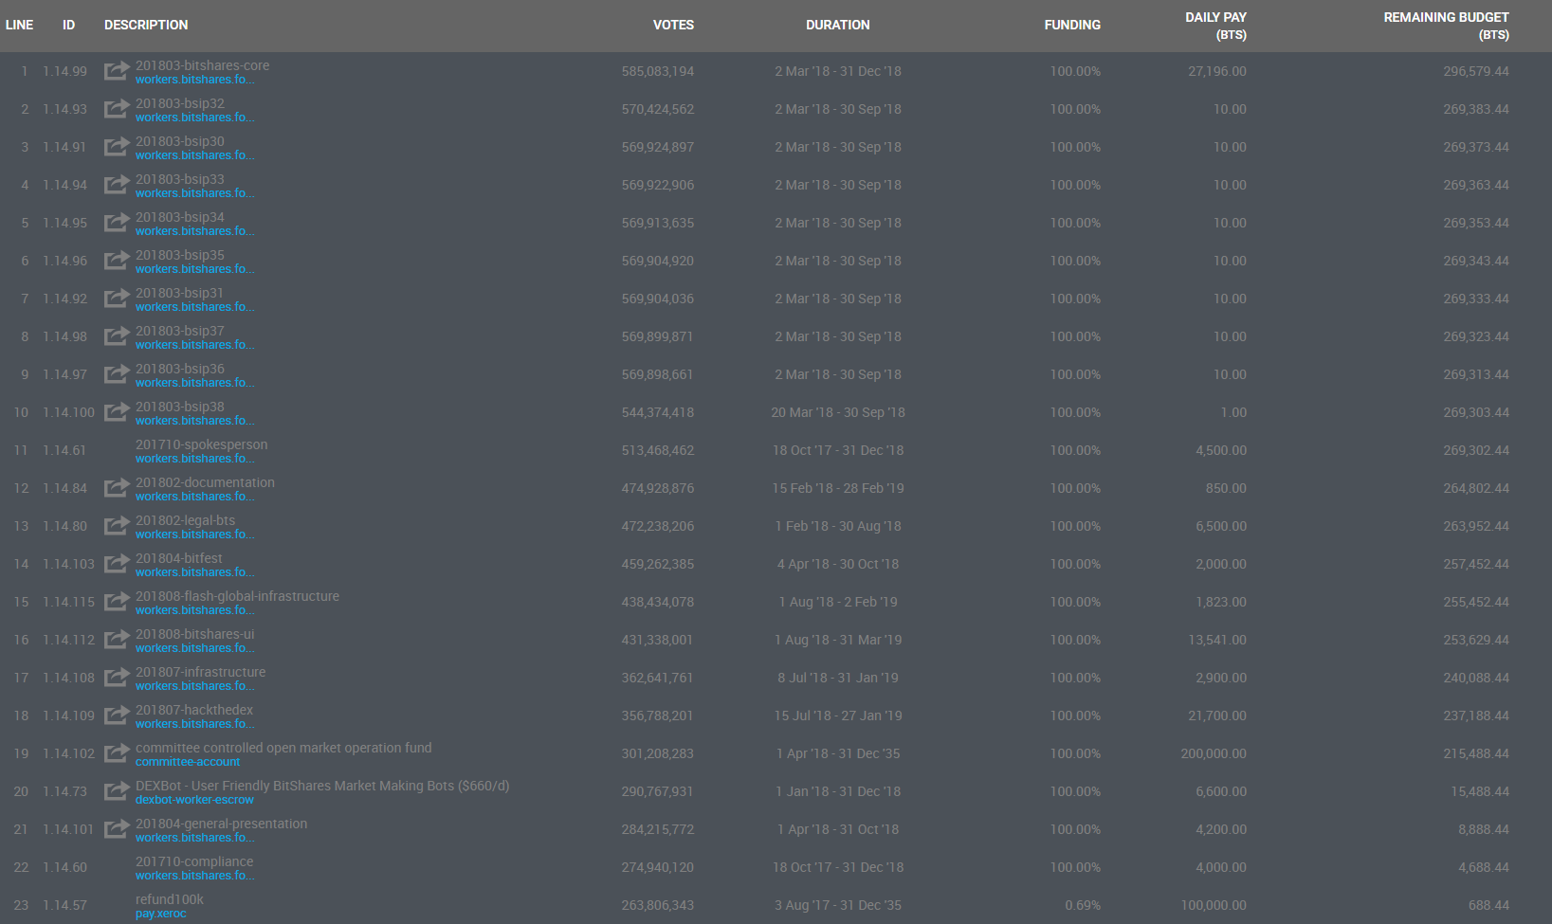
Task: Click funding value 0.69%
Action: [1083, 905]
